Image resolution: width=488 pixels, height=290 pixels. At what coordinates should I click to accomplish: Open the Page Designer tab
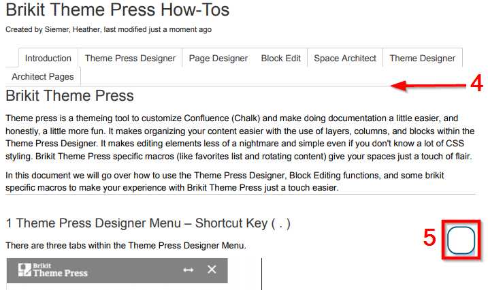pos(218,58)
